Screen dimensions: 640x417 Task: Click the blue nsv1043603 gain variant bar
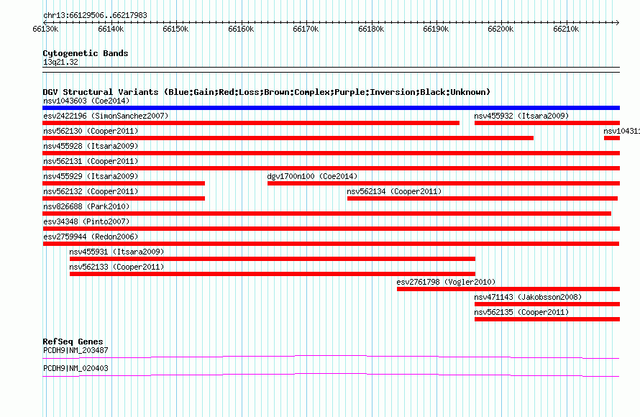(331, 108)
